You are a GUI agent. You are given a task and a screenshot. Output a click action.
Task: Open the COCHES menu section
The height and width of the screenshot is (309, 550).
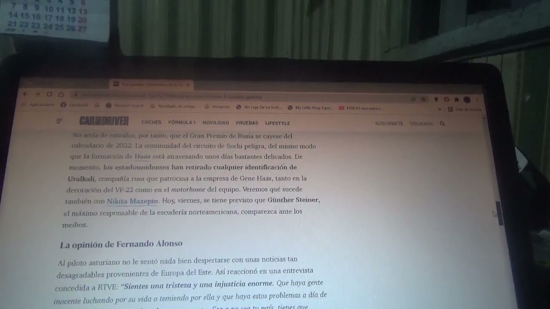[x=151, y=122]
